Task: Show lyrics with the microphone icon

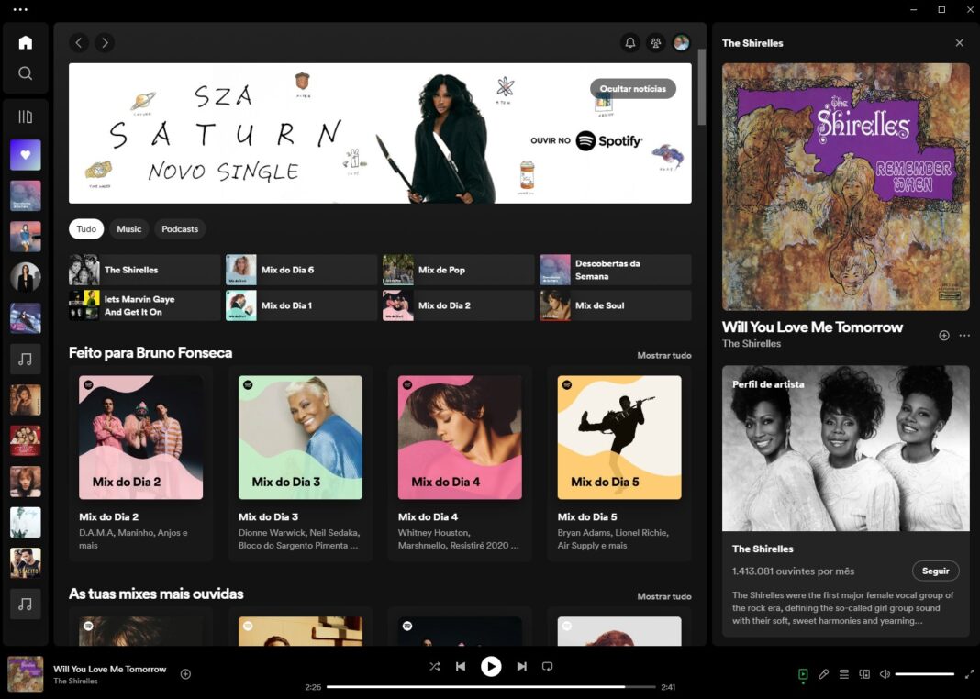Action: pos(823,674)
